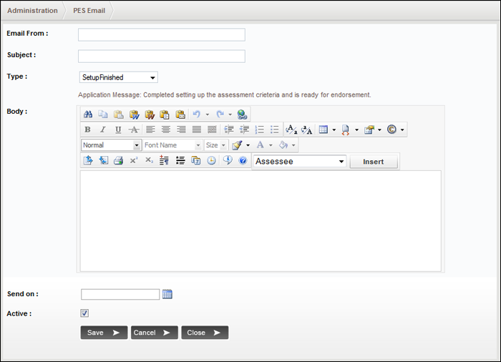Image resolution: width=501 pixels, height=362 pixels.
Task: Insert a numbered list
Action: coord(259,129)
